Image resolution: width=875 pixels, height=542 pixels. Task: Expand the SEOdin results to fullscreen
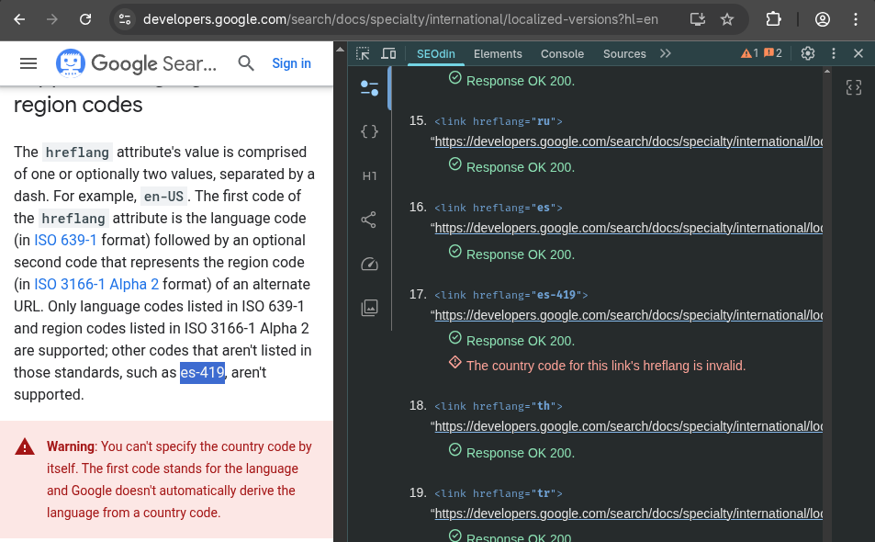click(x=853, y=87)
